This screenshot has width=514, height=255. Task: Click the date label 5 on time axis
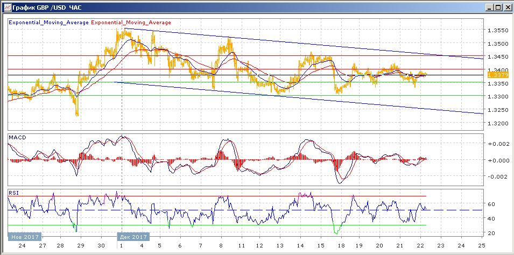(x=159, y=246)
